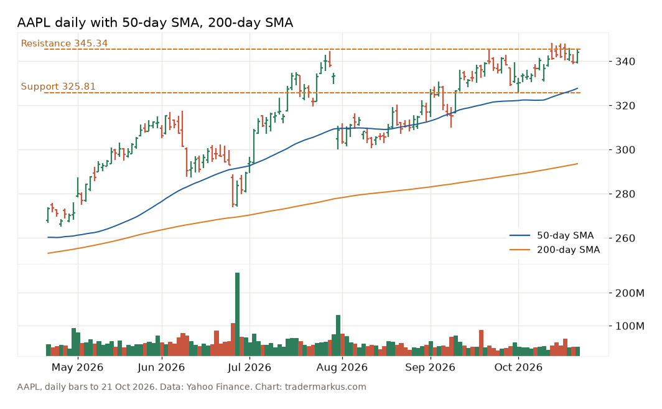This screenshot has height=409, width=662.
Task: Click the 340 price axis label
Action: click(x=625, y=62)
